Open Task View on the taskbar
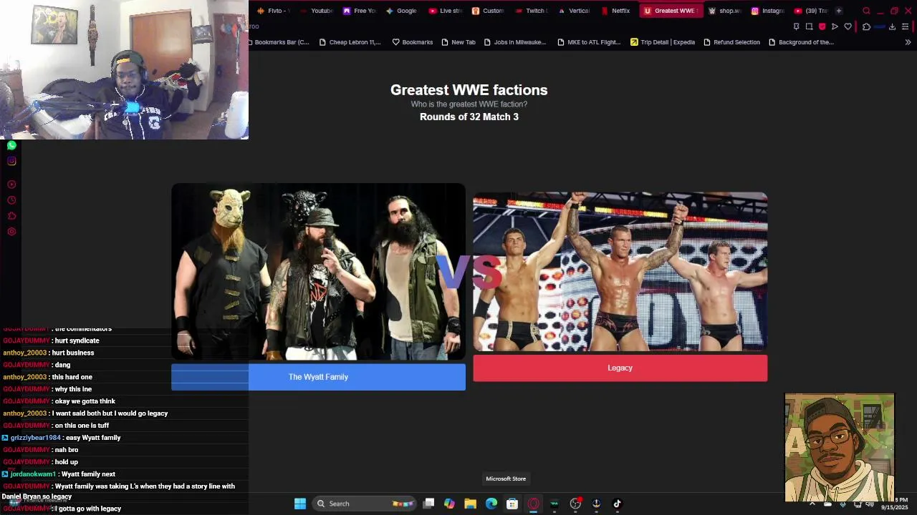Viewport: 917px width, 515px height. pos(428,504)
